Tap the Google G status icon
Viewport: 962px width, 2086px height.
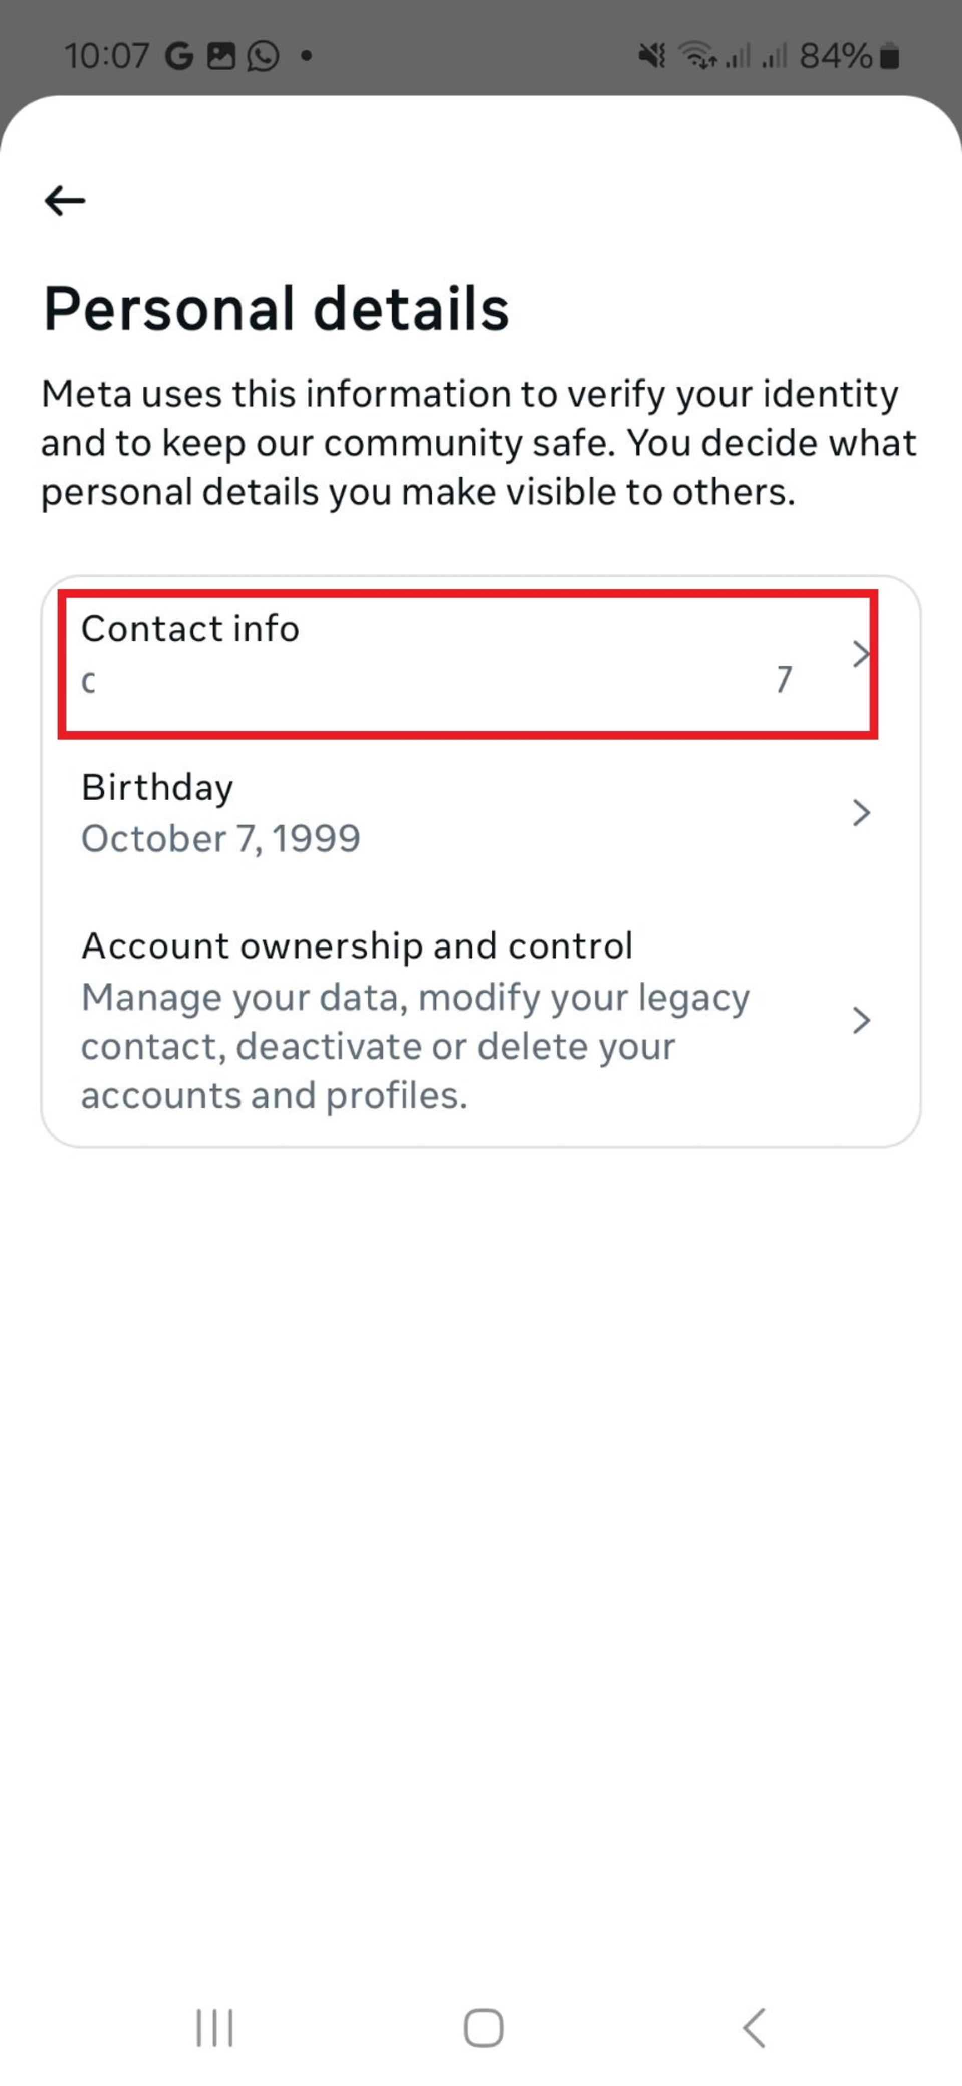(x=179, y=56)
